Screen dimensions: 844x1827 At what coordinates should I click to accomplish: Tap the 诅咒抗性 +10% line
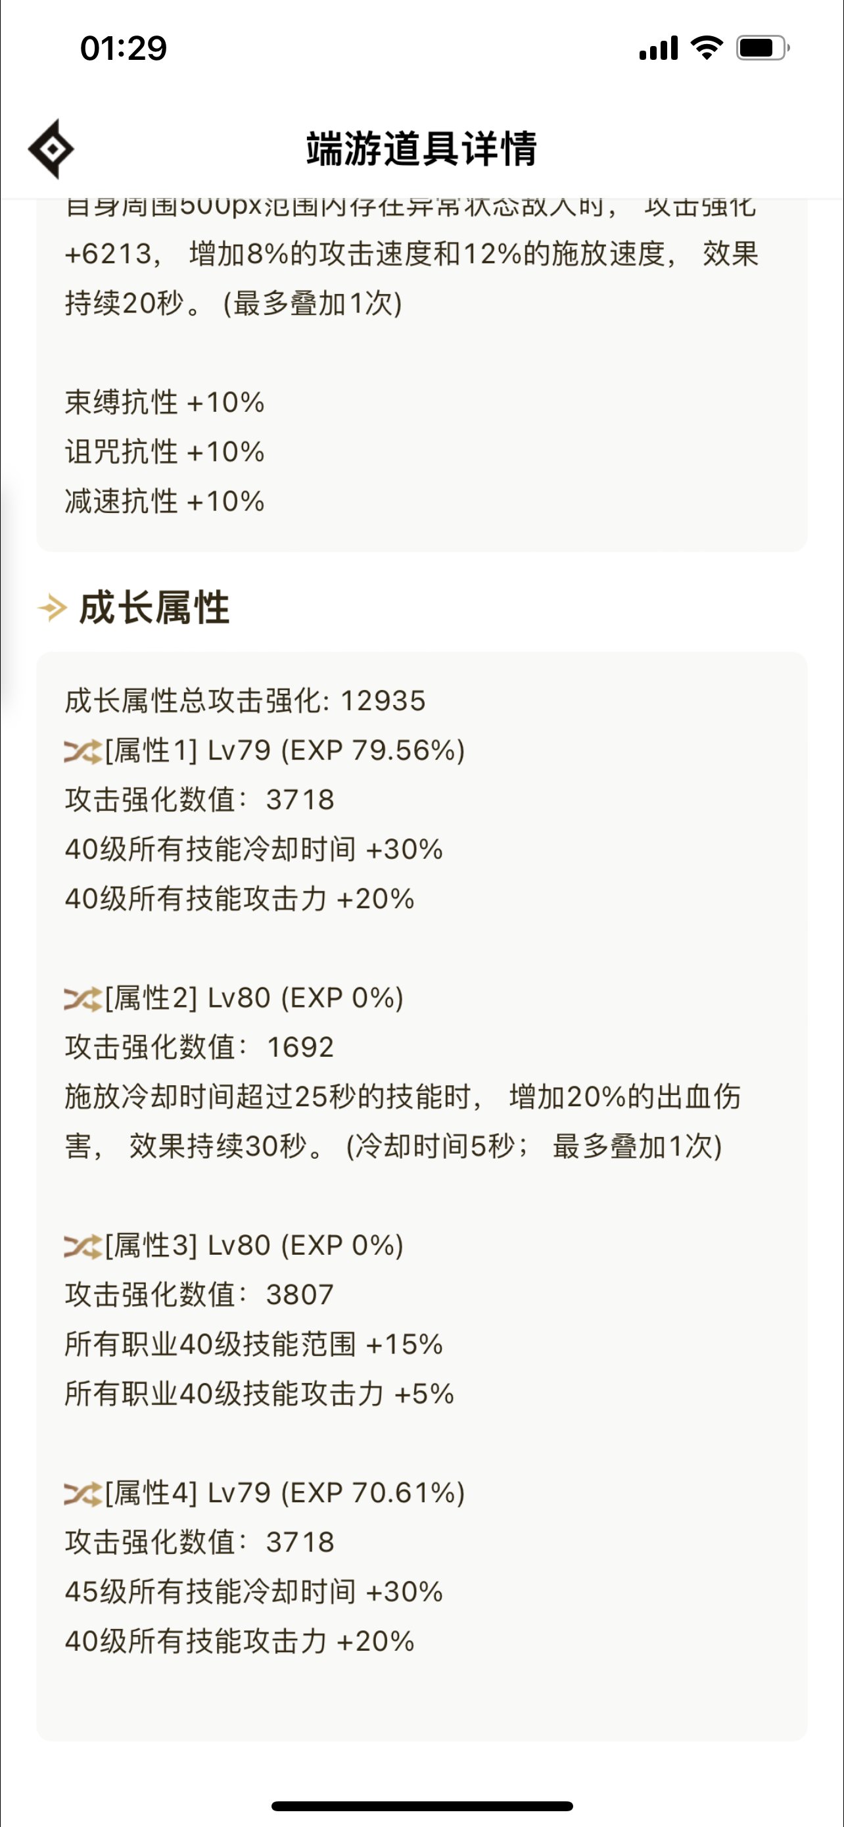pyautogui.click(x=164, y=452)
